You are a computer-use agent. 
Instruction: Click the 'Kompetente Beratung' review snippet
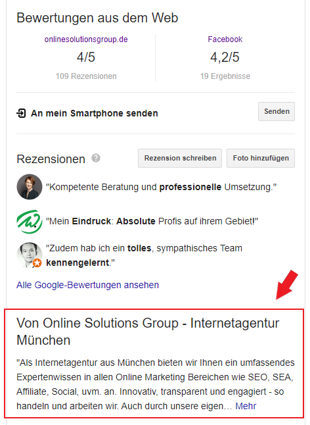(x=161, y=187)
